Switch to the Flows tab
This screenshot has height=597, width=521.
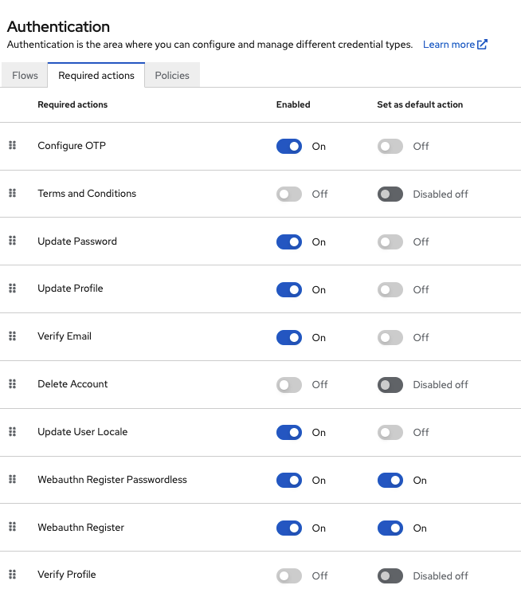[x=25, y=76]
